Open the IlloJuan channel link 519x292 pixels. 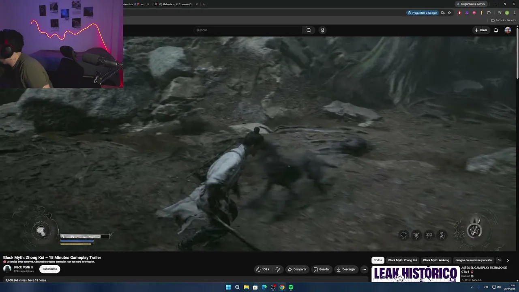point(465,276)
